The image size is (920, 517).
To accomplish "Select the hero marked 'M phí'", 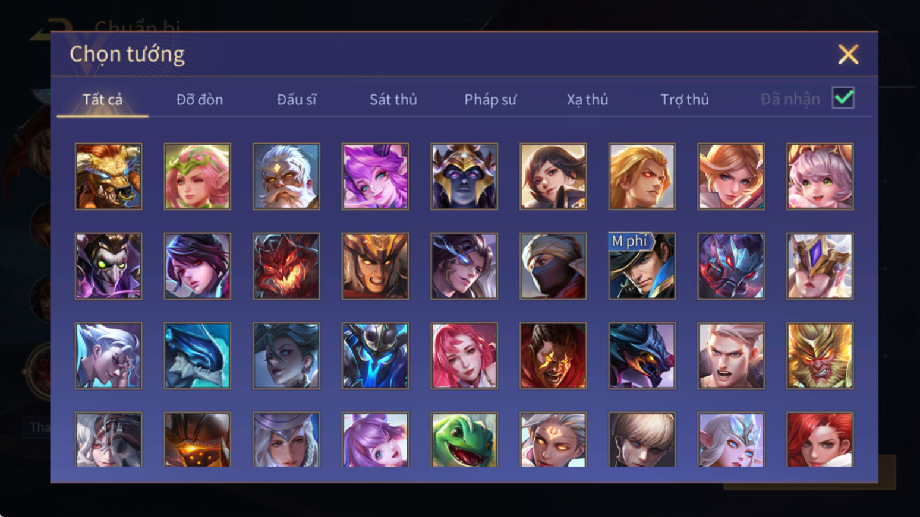I will (x=642, y=266).
